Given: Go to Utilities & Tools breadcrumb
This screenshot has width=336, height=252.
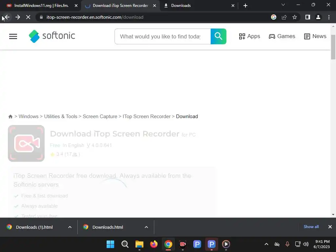Looking at the screenshot, I should 61,116.
